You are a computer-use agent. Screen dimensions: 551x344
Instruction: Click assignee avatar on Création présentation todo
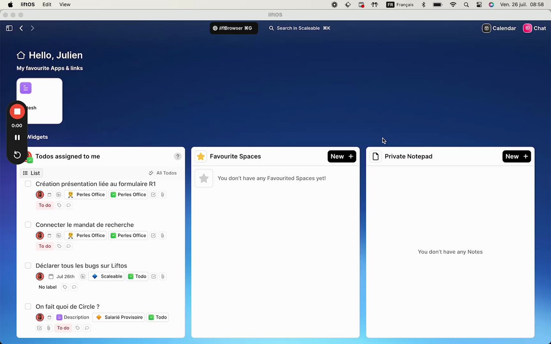(x=40, y=195)
